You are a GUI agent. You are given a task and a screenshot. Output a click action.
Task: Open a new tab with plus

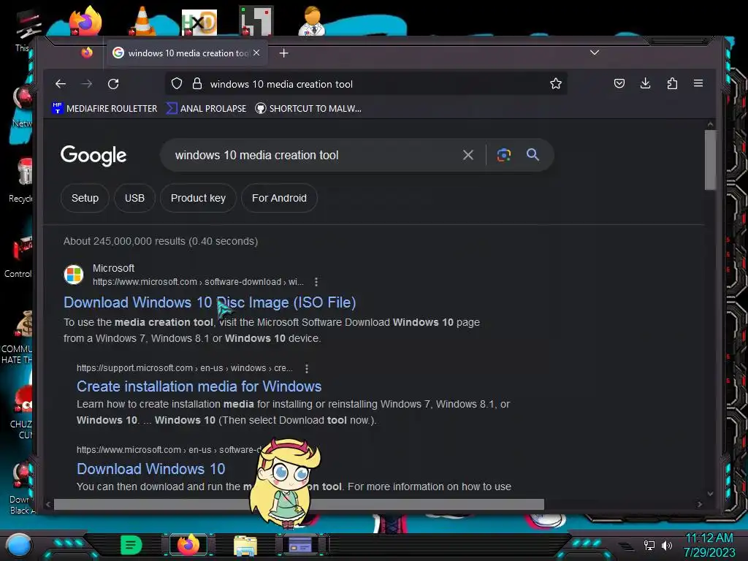[284, 53]
